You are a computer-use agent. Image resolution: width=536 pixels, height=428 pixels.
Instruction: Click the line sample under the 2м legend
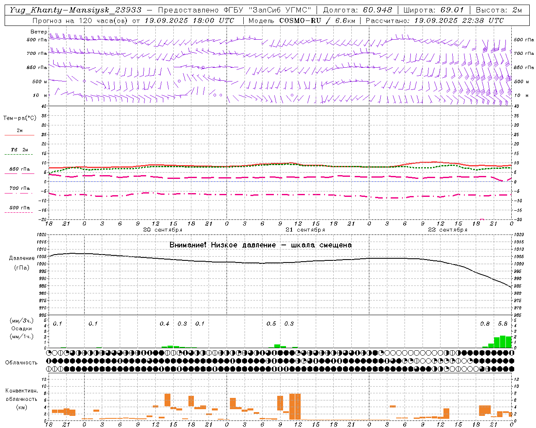click(x=19, y=135)
